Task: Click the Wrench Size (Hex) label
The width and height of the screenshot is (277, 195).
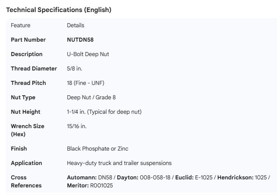Action: point(27,130)
